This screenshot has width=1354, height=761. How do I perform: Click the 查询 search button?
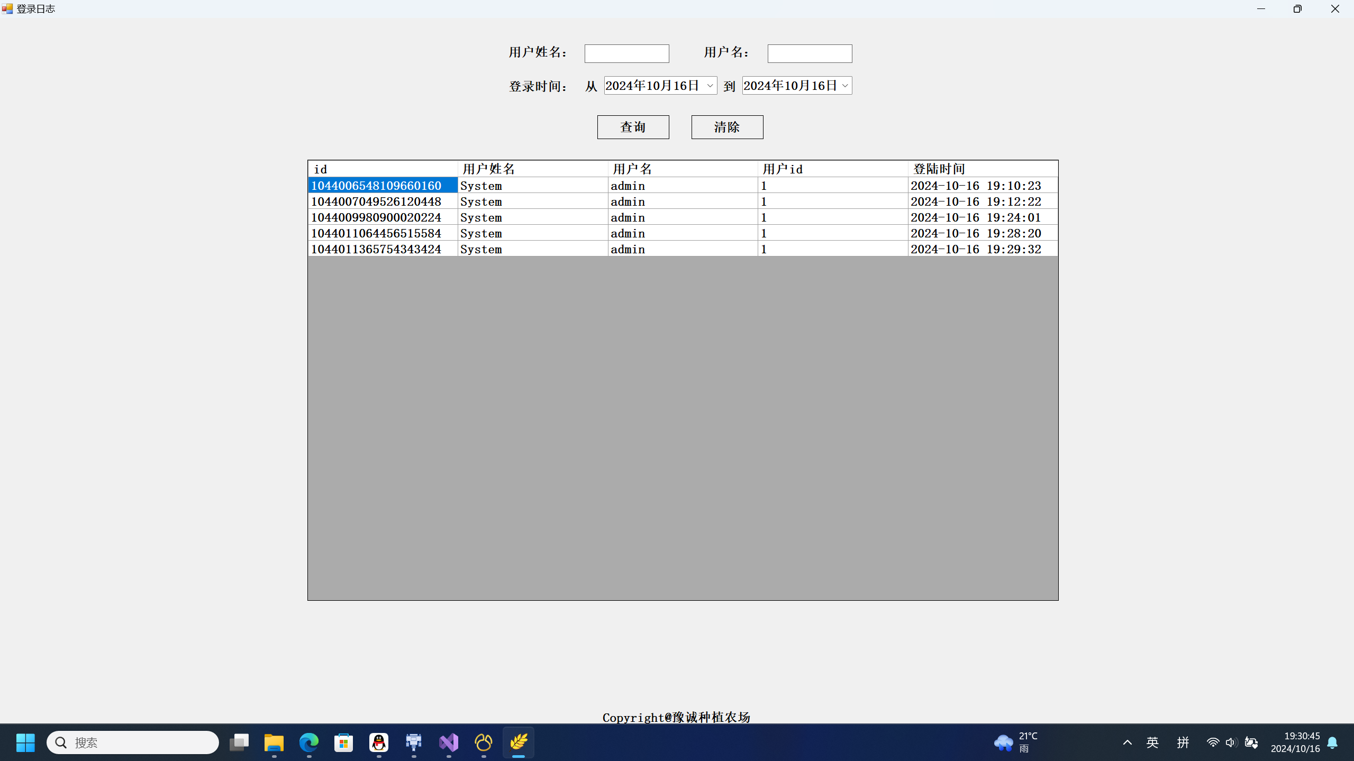coord(633,127)
